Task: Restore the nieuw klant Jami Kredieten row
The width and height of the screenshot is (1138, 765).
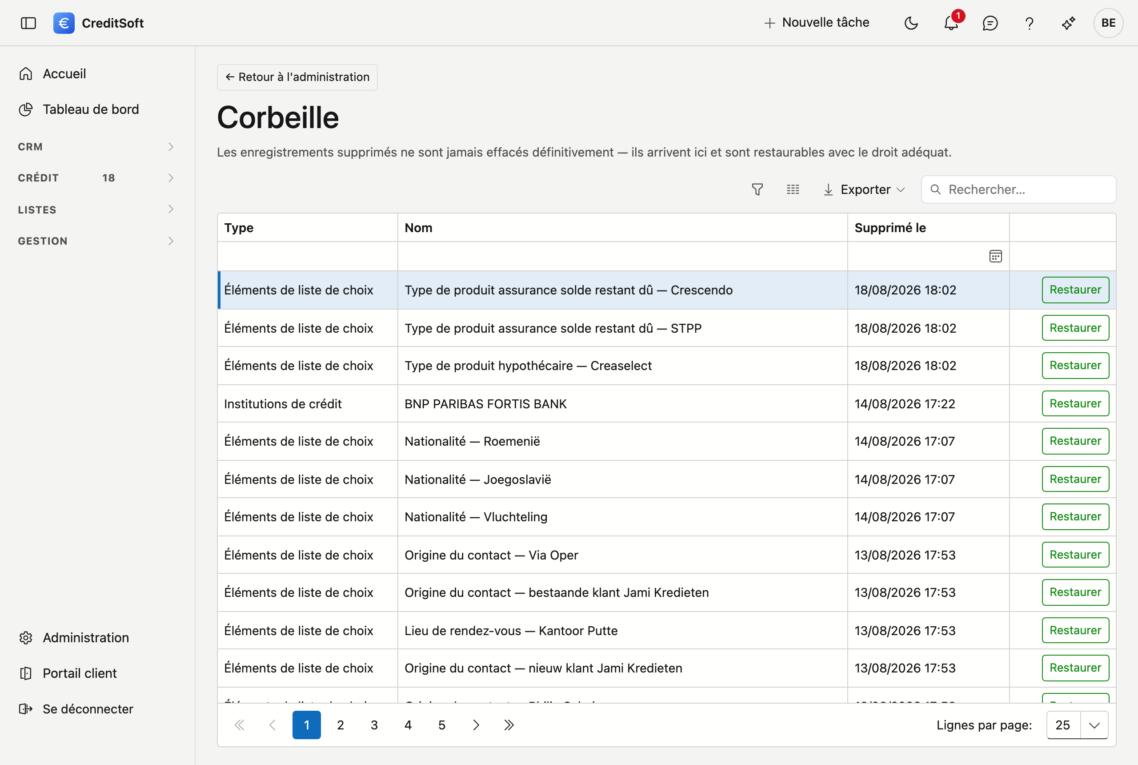Action: point(1075,668)
